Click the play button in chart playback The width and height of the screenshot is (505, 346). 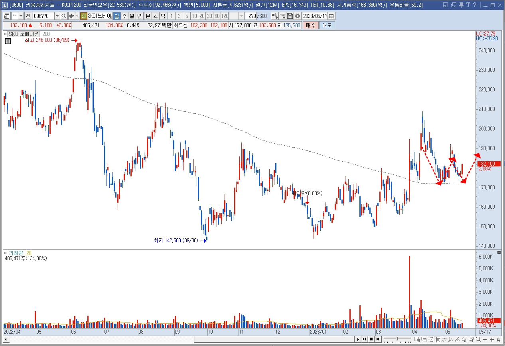tap(358, 339)
